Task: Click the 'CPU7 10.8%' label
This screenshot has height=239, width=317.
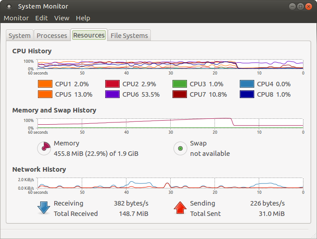Action: (208, 94)
